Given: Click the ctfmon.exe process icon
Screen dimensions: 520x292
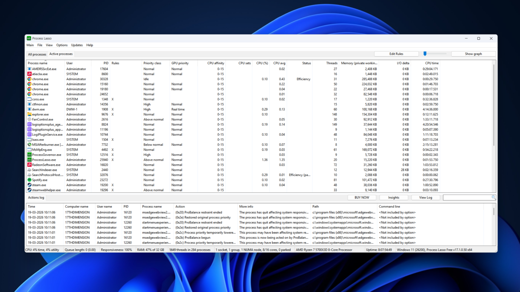Looking at the screenshot, I should 30,104.
